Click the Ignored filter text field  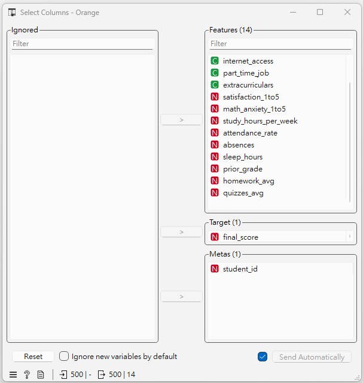coord(82,44)
